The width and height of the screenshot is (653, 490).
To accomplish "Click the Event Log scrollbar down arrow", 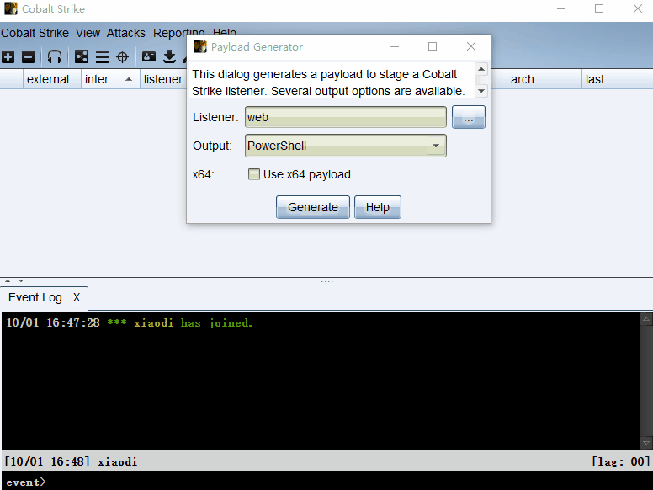I will coord(646,443).
